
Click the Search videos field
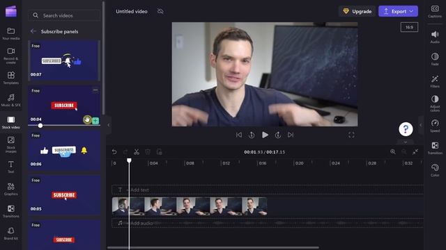[x=64, y=15]
